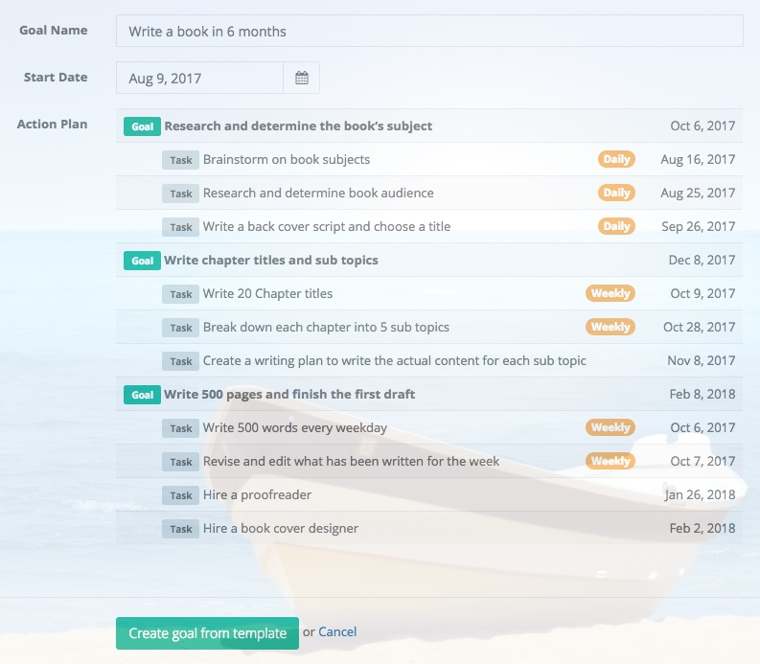Open the Start Date calendar picker icon
The image size is (760, 664).
301,79
